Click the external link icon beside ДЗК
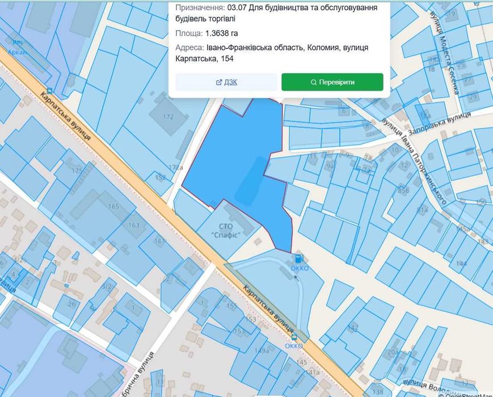493x397 pixels. 219,82
